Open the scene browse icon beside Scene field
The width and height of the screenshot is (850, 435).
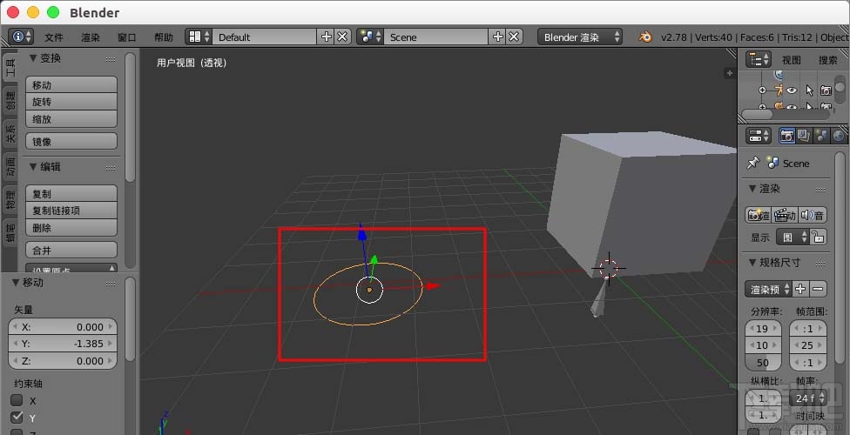[370, 37]
